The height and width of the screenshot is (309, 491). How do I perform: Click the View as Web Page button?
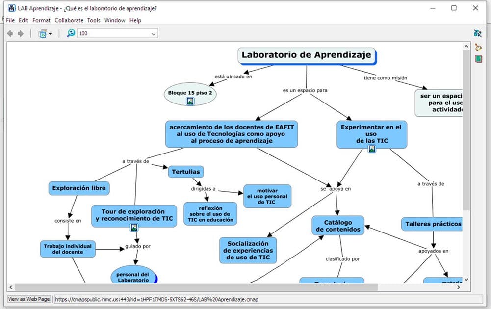tap(28, 299)
